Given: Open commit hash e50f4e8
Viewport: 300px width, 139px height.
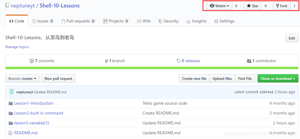Looking at the screenshot, I should [x=267, y=92].
